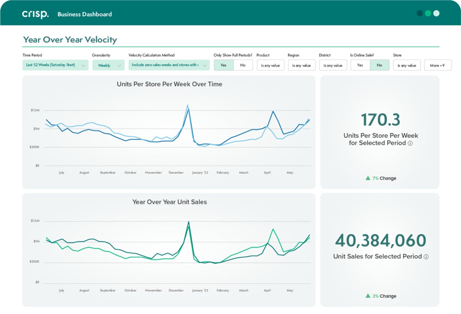Click the Year Over Year Velocity heading
The width and height of the screenshot is (461, 314).
70,40
